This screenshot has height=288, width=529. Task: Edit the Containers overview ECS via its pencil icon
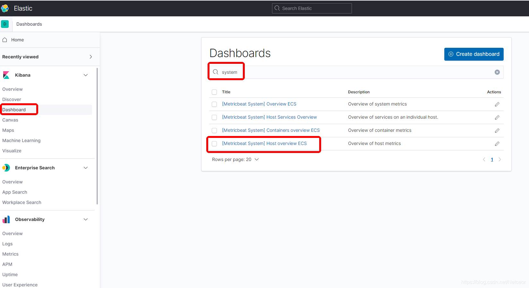pyautogui.click(x=497, y=131)
